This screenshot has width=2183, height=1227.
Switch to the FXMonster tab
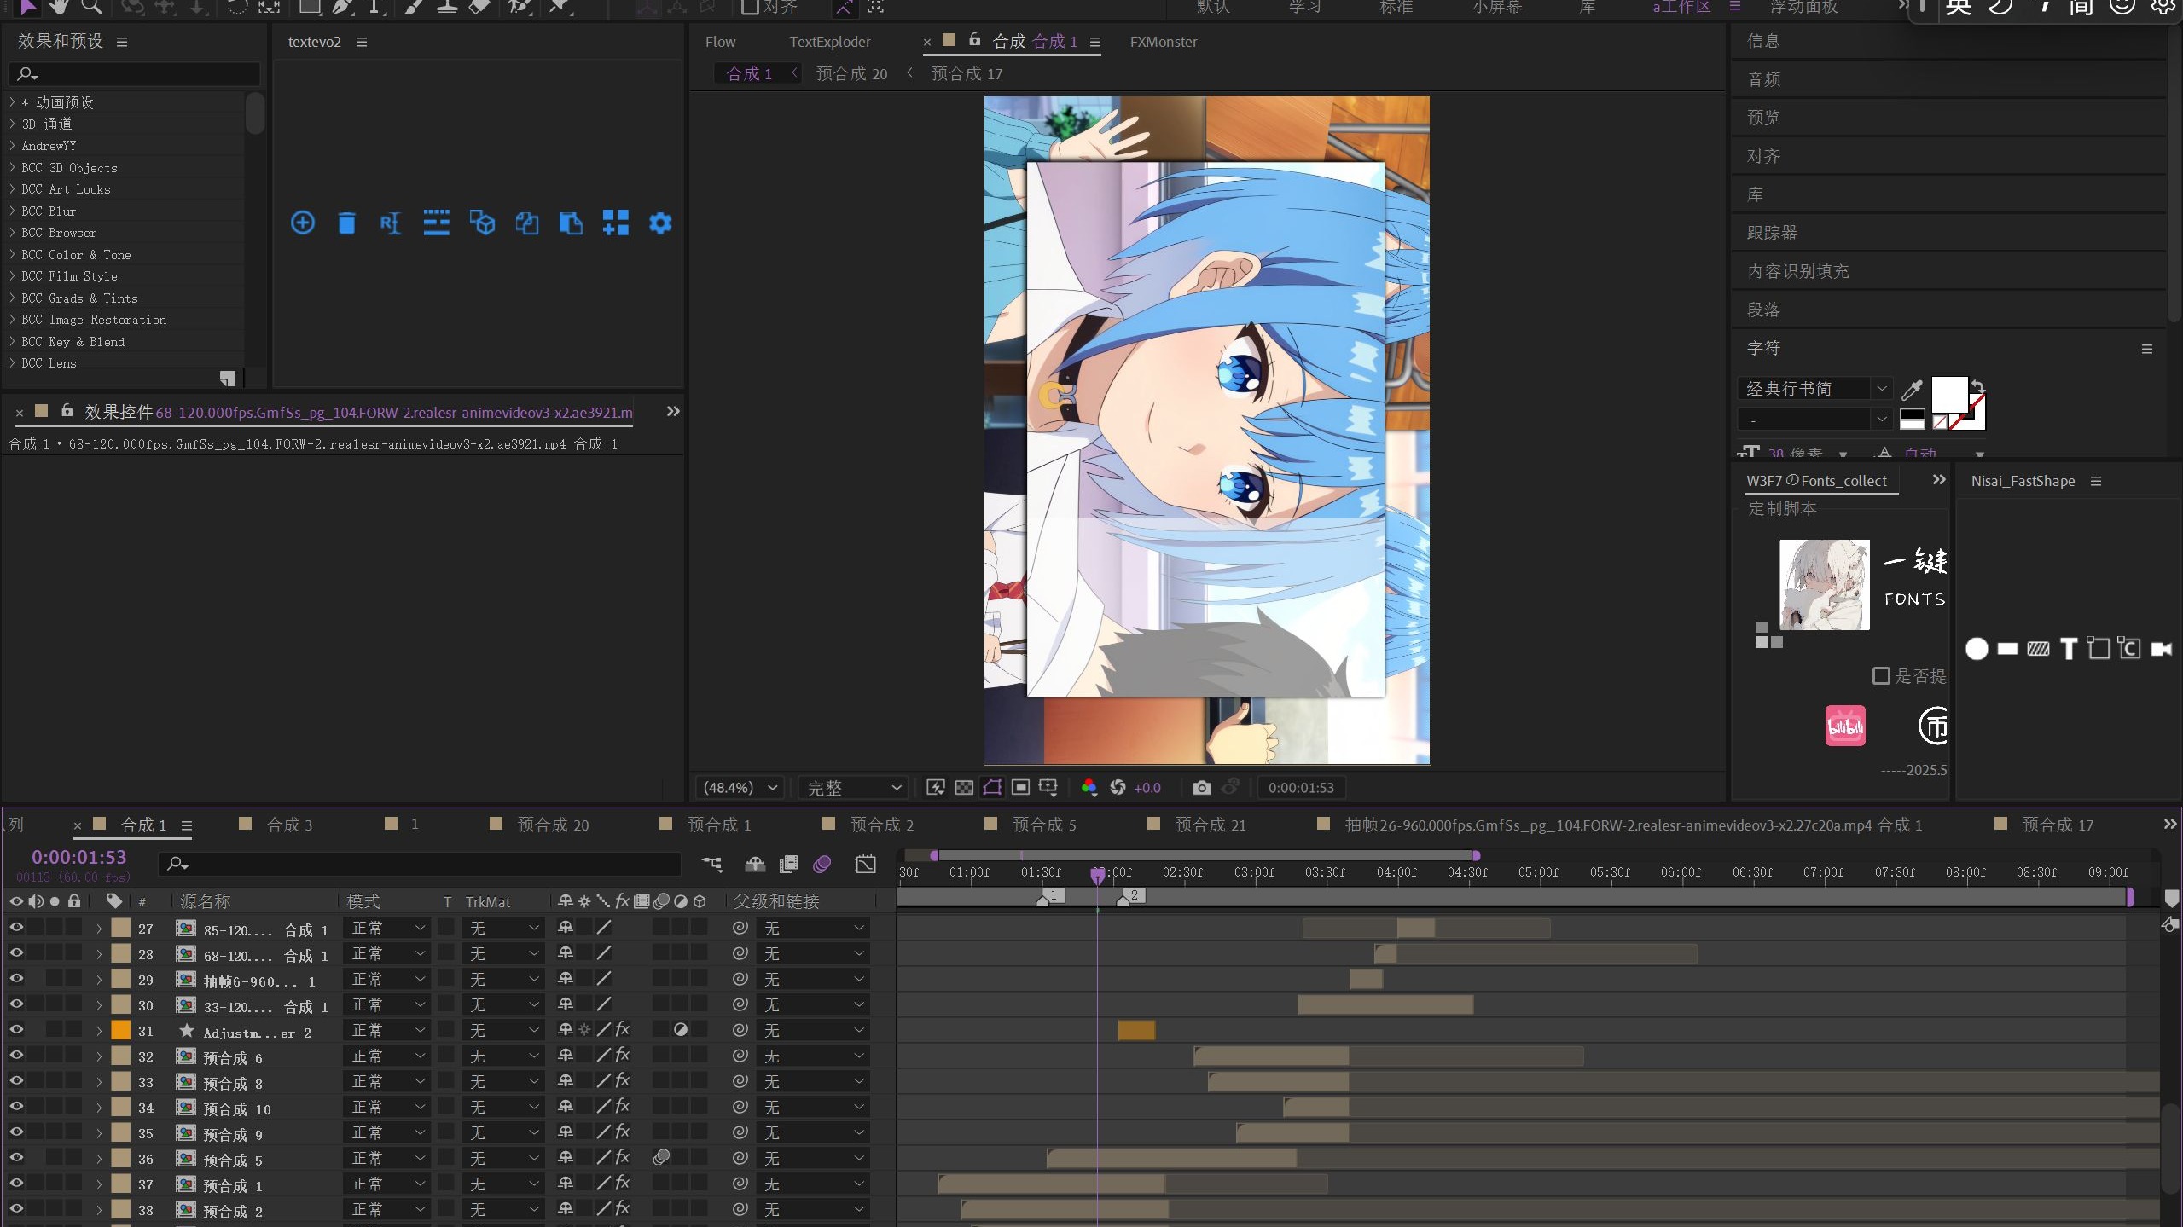(1164, 42)
